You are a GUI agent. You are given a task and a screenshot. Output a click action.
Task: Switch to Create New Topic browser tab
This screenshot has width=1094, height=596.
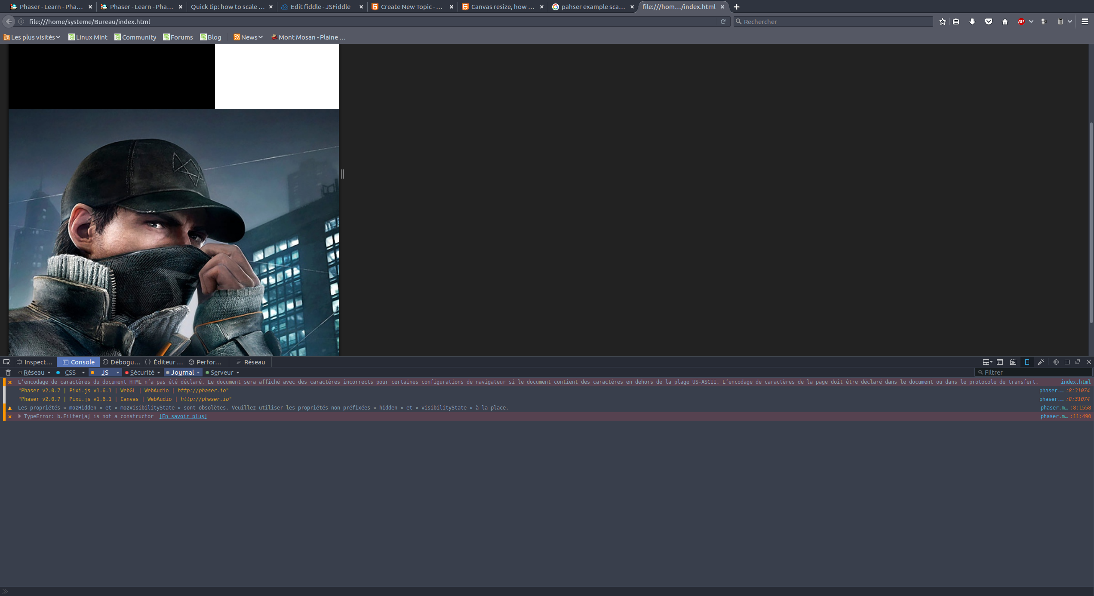pyautogui.click(x=412, y=7)
